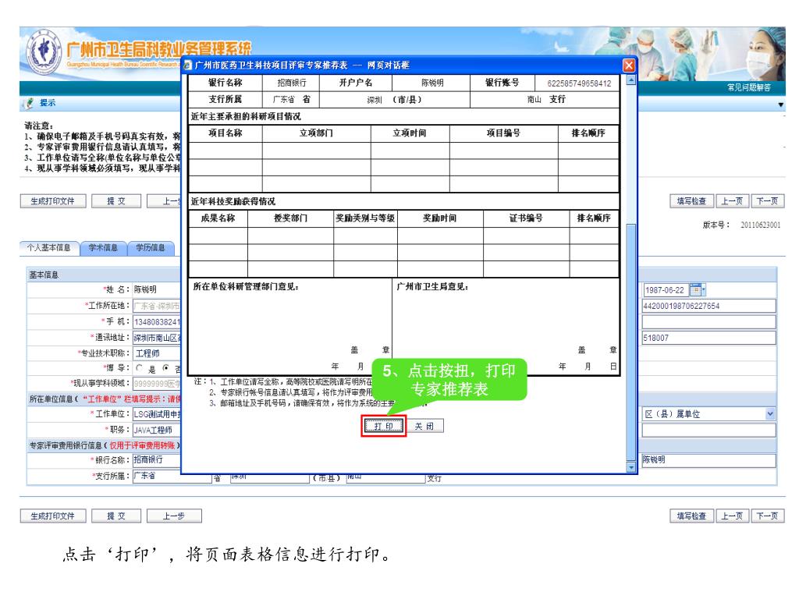The image size is (799, 599).
Task: Click the upper 上一页 button
Action: 732,201
